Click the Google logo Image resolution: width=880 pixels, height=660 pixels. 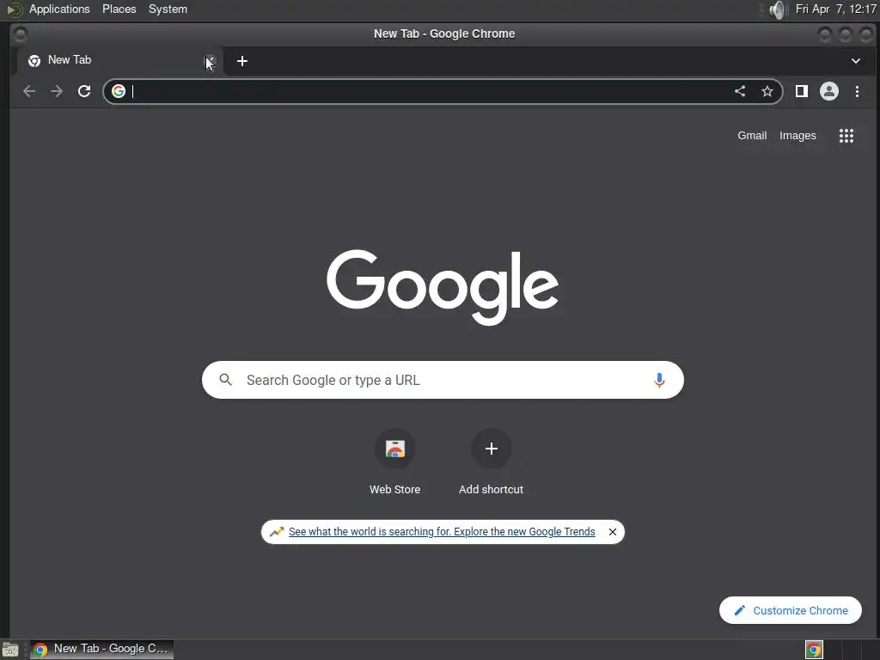tap(443, 287)
